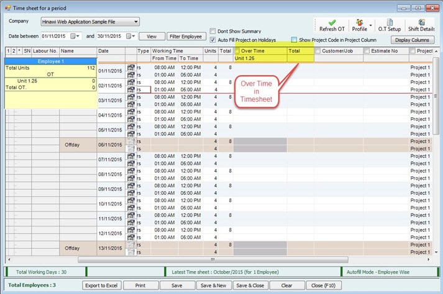Tick the Customer/Job column header checkbox
Image resolution: width=443 pixels, height=294 pixels.
pos(318,51)
